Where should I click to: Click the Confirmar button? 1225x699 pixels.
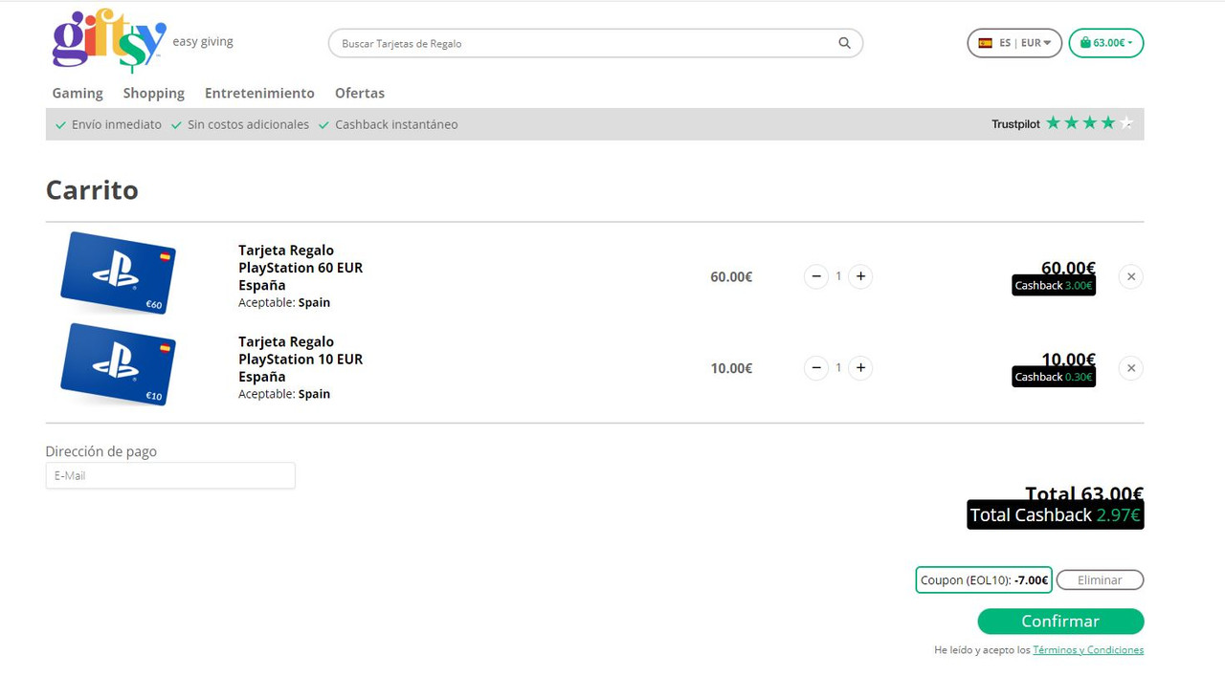1060,621
